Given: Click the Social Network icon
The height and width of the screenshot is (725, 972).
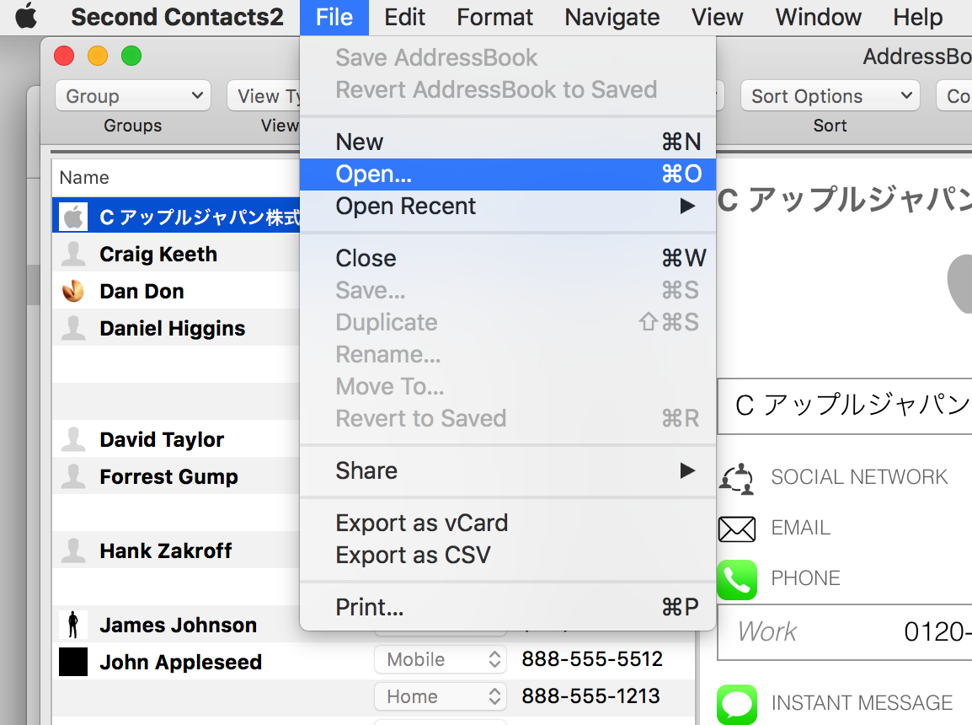Looking at the screenshot, I should point(736,478).
